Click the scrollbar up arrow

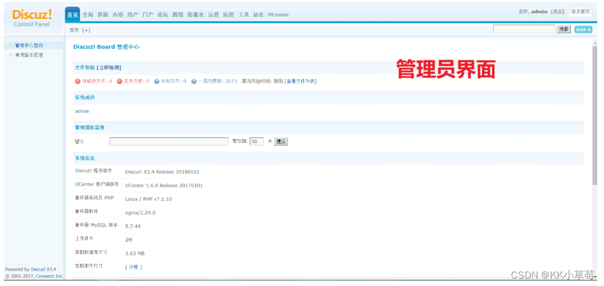coord(595,43)
